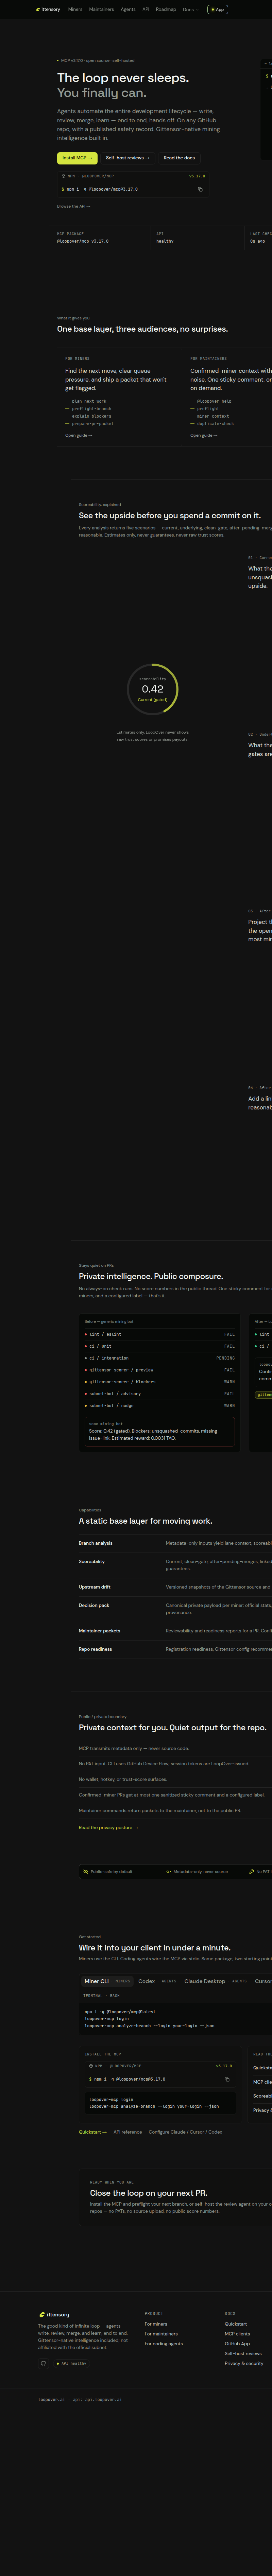
Task: Click the Read the docs button
Action: click(179, 158)
